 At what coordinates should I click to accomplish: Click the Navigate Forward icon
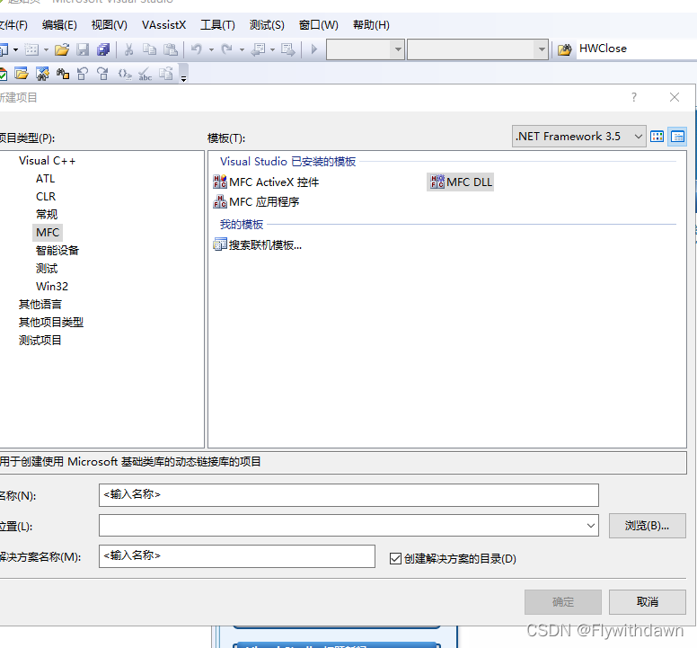coord(287,49)
